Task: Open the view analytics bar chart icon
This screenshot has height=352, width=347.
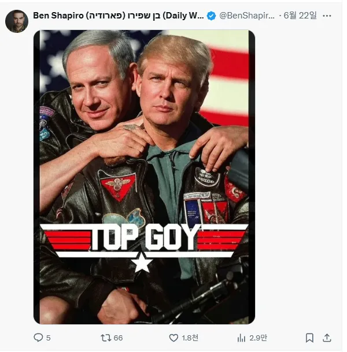Action: (242, 338)
